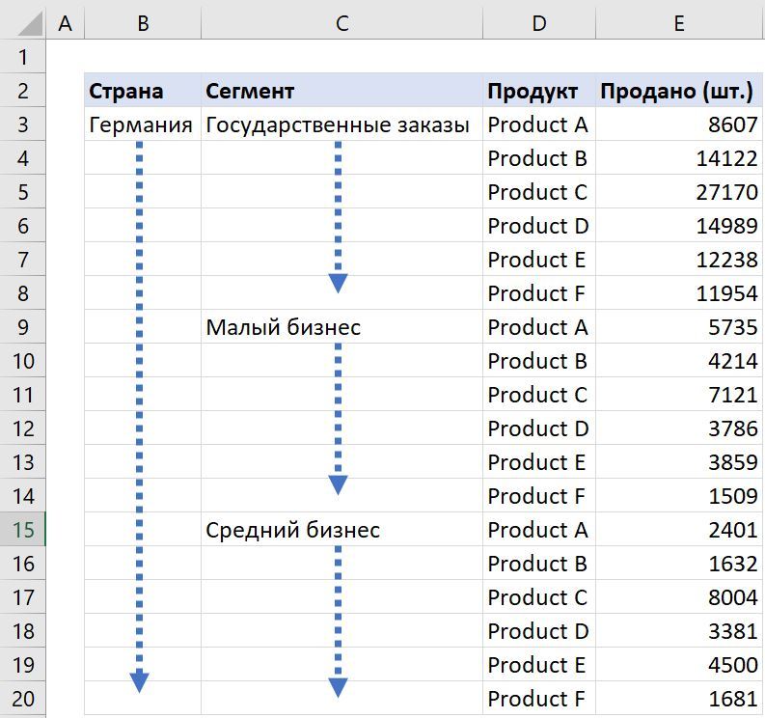This screenshot has width=765, height=718.
Task: Select row 9 header
Action: (x=23, y=326)
